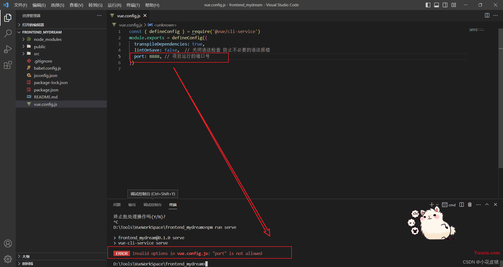
Task: Toggle the secondary side bar layout button
Action: click(x=445, y=5)
